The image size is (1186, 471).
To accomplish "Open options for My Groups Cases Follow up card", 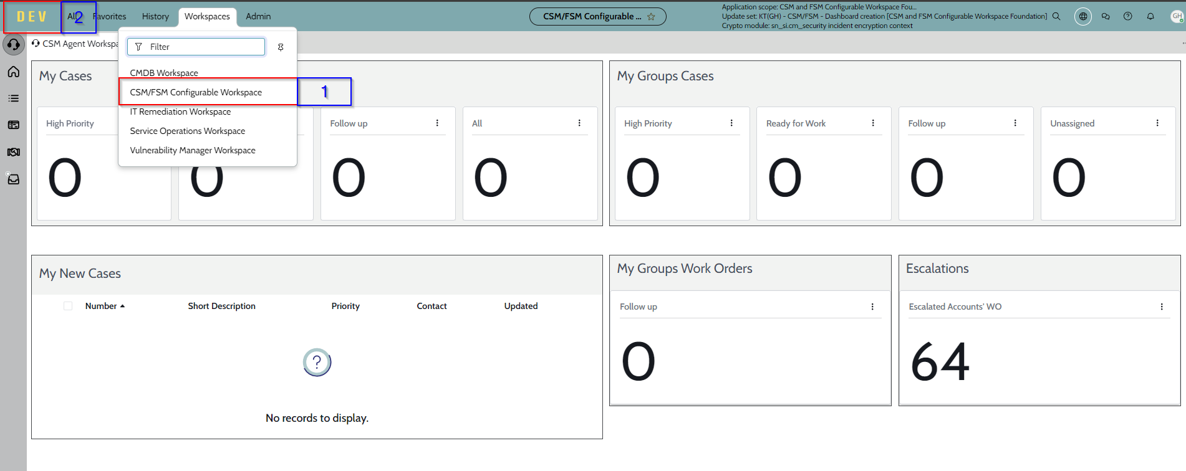I will pos(1015,123).
